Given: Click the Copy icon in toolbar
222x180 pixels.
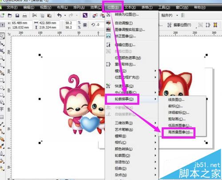Looking at the screenshot, I should pos(43,15).
